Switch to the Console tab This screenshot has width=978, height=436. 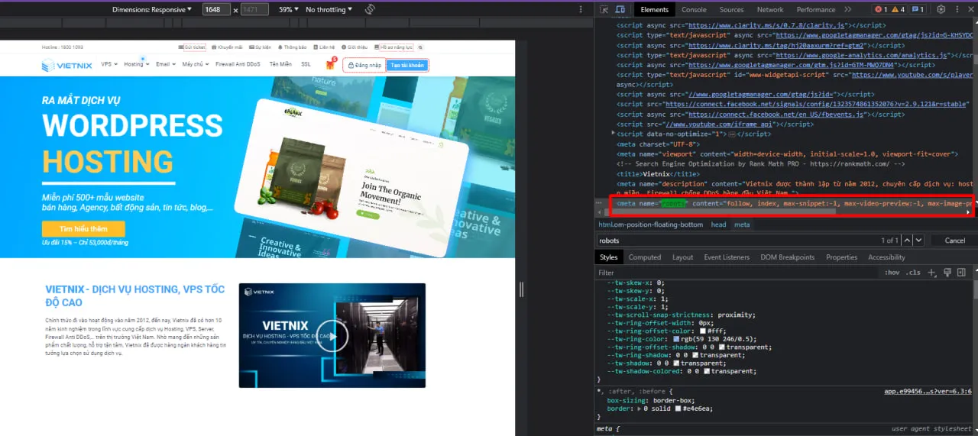point(694,10)
